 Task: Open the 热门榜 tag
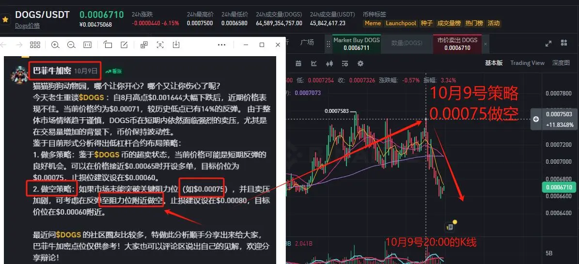[x=474, y=23]
